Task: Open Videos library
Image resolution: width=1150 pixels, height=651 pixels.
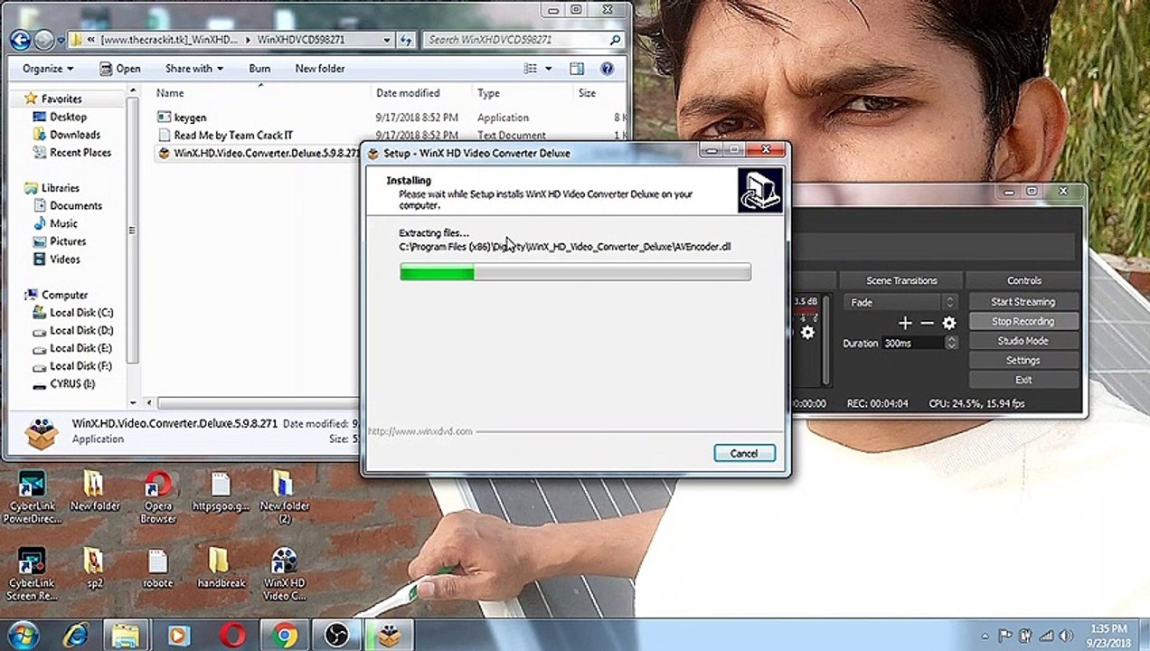Action: (56, 259)
